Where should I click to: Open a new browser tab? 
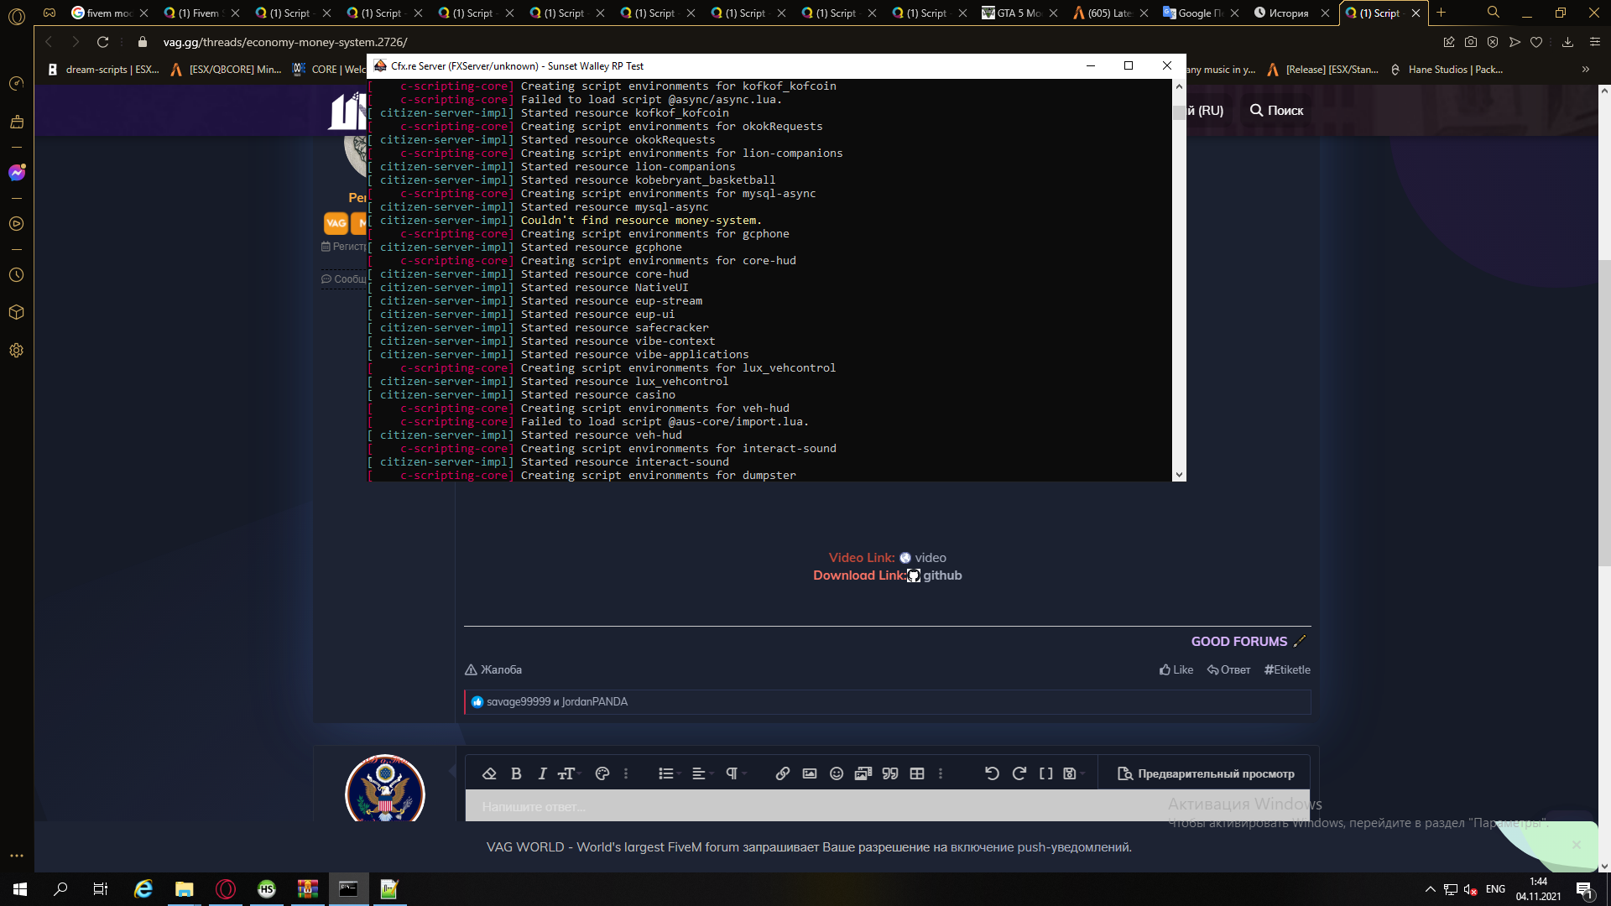coord(1442,13)
